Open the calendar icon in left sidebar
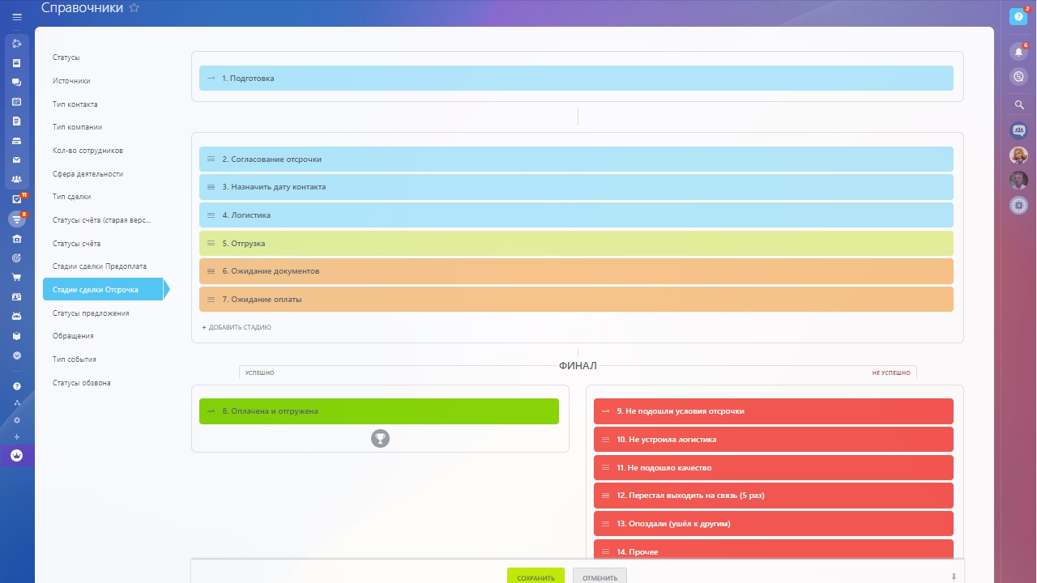The width and height of the screenshot is (1037, 583). coord(17,102)
